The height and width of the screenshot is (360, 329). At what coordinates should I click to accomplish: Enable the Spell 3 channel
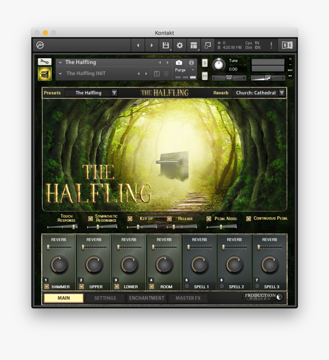click(257, 286)
